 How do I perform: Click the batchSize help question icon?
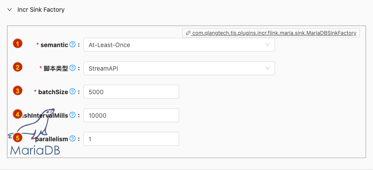[73, 92]
